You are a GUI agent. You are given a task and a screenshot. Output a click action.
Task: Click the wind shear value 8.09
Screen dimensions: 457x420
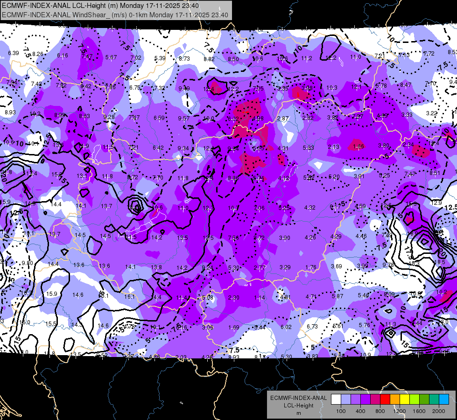pyautogui.click(x=389, y=294)
